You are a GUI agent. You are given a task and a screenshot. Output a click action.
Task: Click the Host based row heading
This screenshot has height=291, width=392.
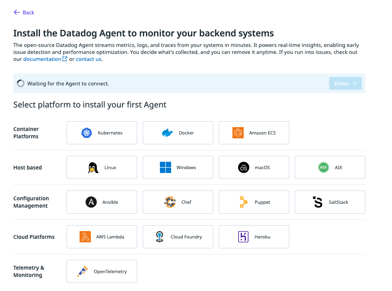(x=27, y=168)
